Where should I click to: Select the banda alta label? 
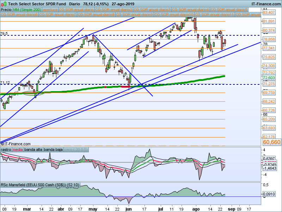(33, 149)
